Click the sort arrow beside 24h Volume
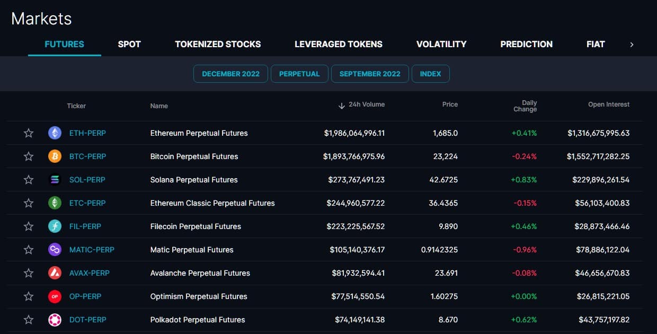The image size is (657, 334). click(341, 106)
